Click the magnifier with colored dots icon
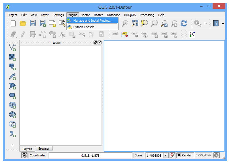 pyautogui.click(x=192, y=34)
